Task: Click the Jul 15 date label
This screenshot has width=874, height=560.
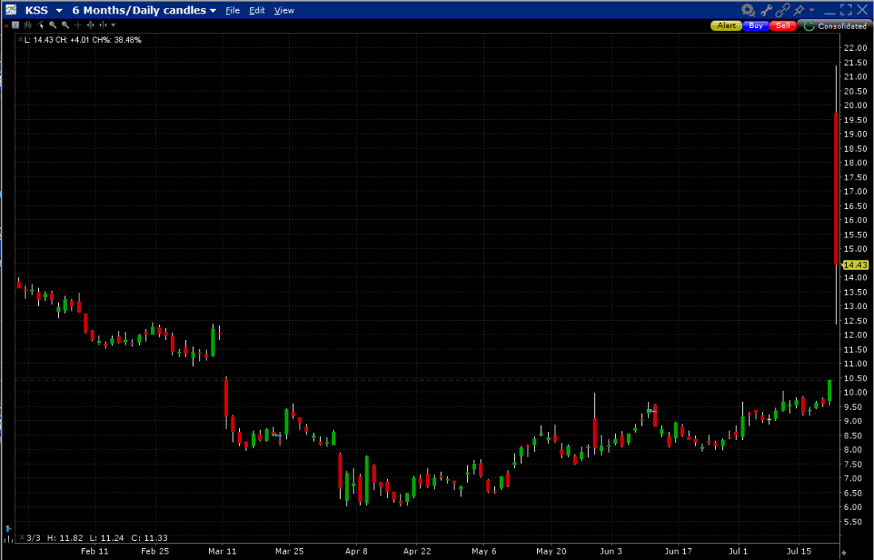Action: point(799,551)
